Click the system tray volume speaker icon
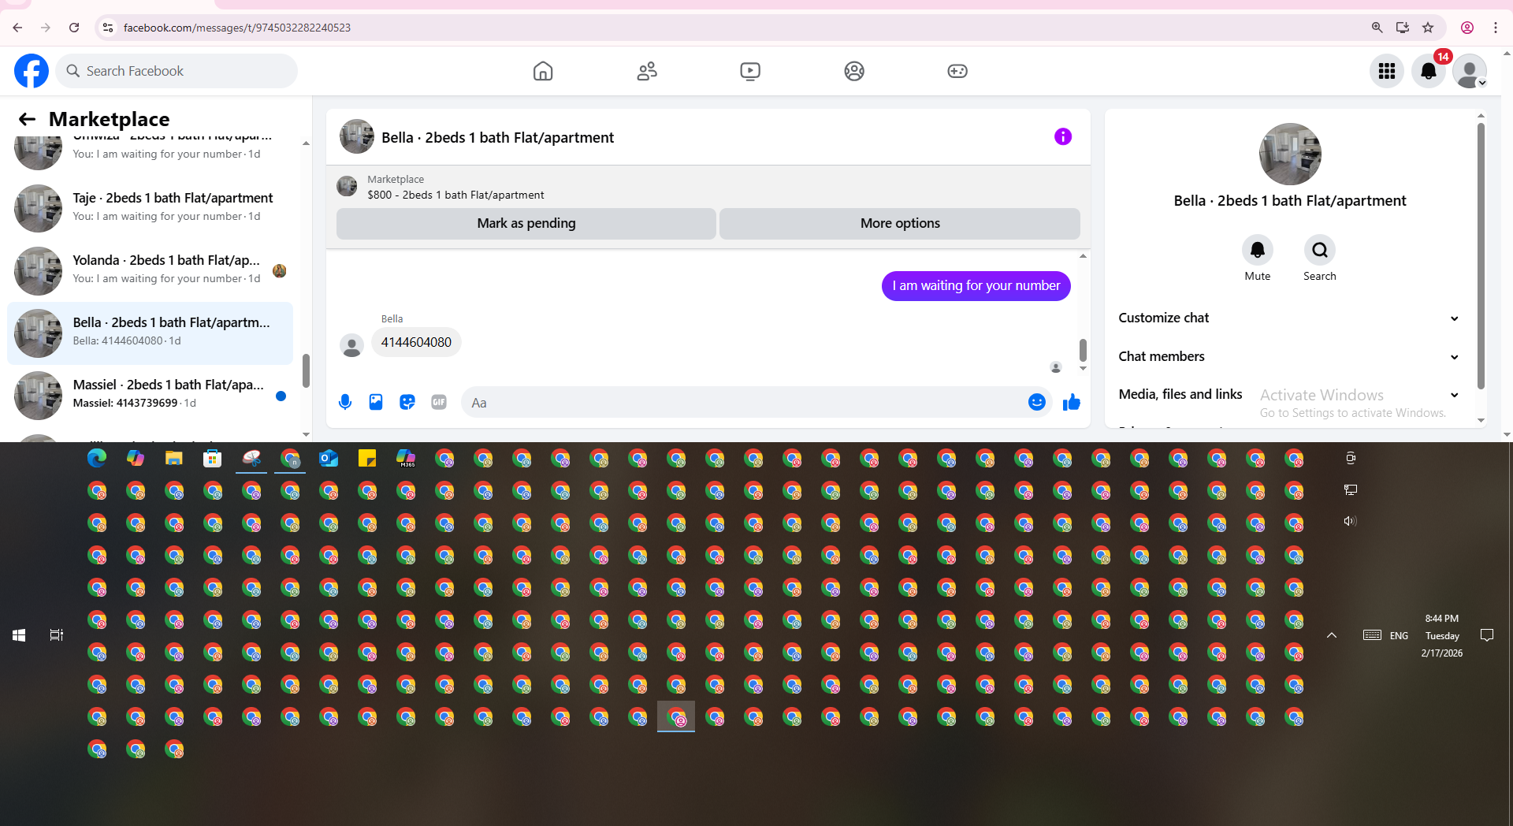 click(x=1350, y=521)
